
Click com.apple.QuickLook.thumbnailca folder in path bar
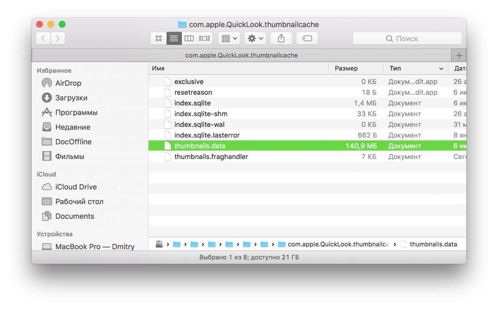click(x=334, y=244)
